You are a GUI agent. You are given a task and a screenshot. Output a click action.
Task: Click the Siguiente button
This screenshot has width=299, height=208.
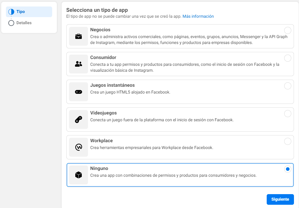(x=280, y=199)
